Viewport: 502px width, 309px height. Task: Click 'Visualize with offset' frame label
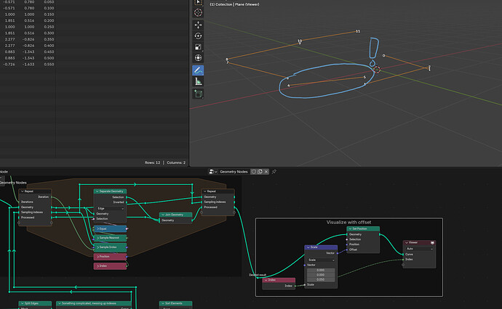pyautogui.click(x=348, y=222)
